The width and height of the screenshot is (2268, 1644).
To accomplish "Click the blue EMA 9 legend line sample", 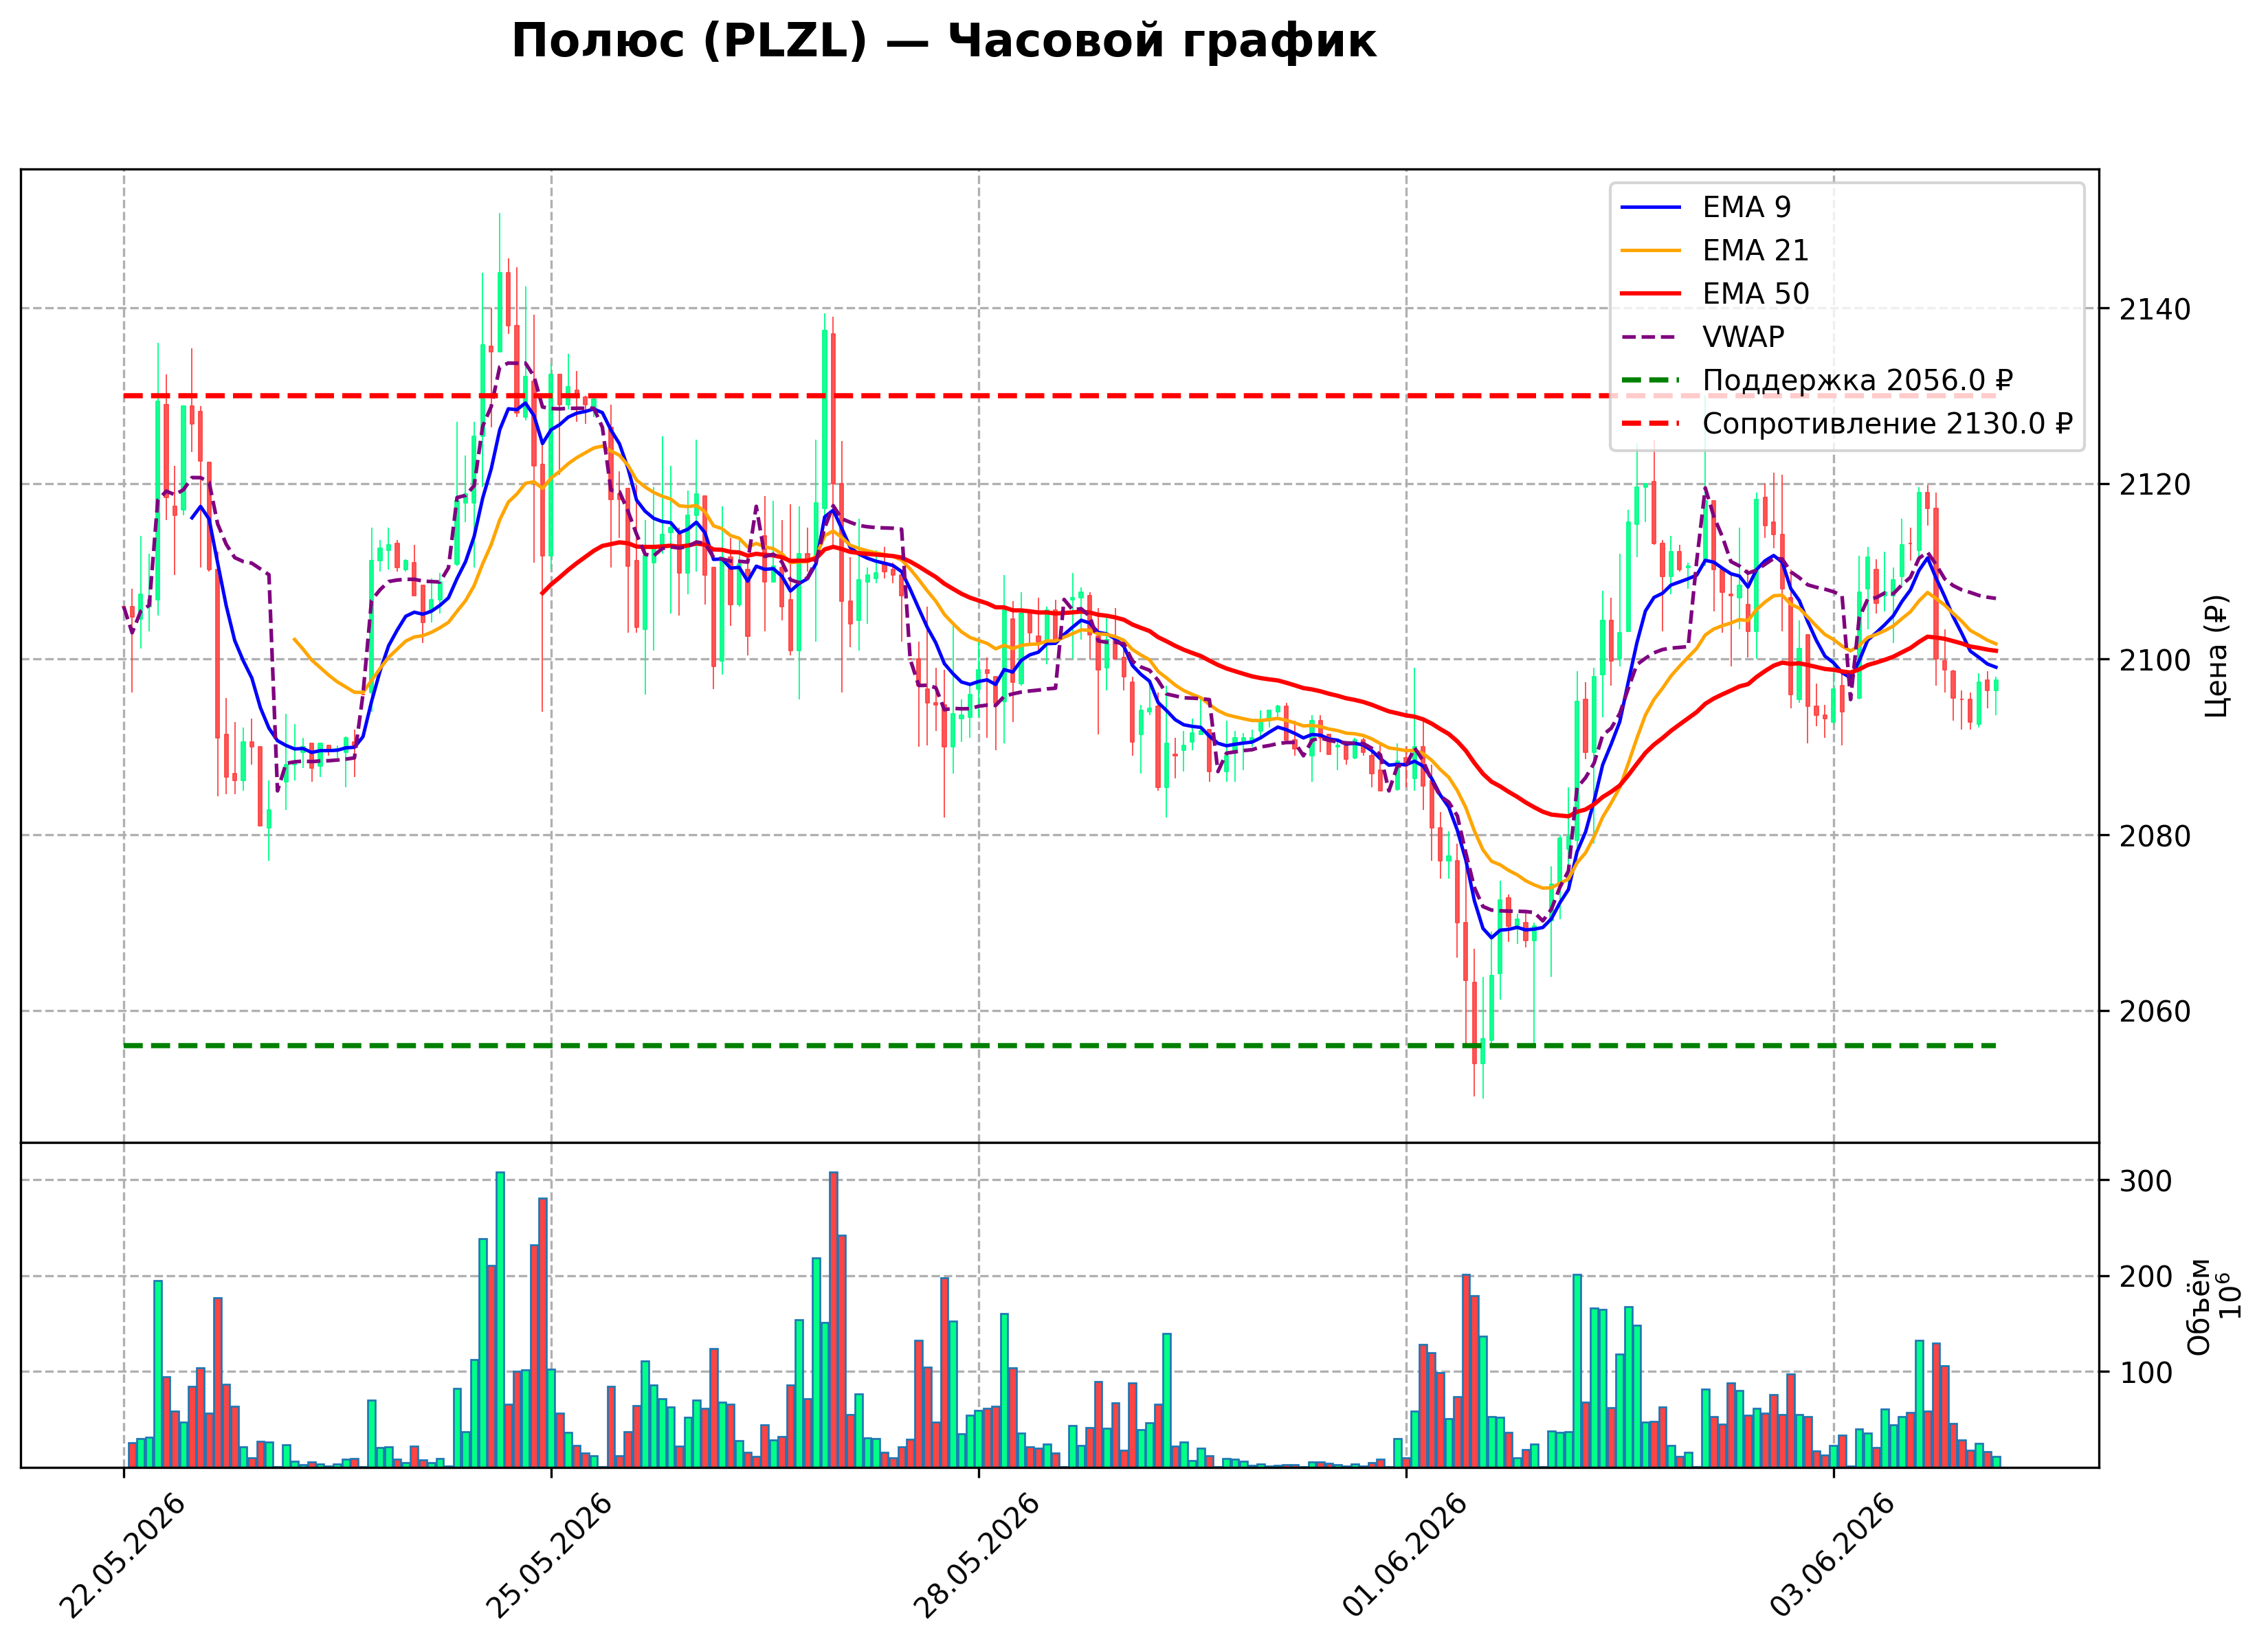I will pyautogui.click(x=1651, y=207).
